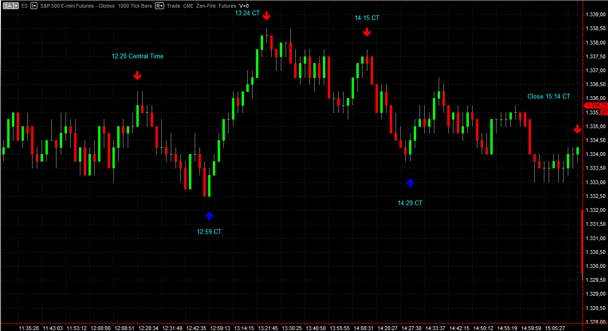
Task: Click 'S&P 500 E-mini Futures - Globex' description
Action: 77,6
